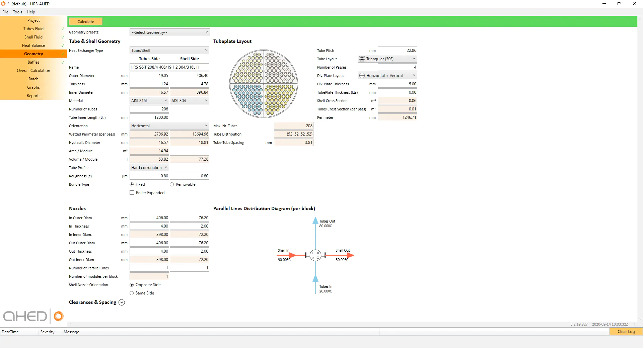Click the Number of Tubes field
This screenshot has height=348, width=643.
click(149, 109)
